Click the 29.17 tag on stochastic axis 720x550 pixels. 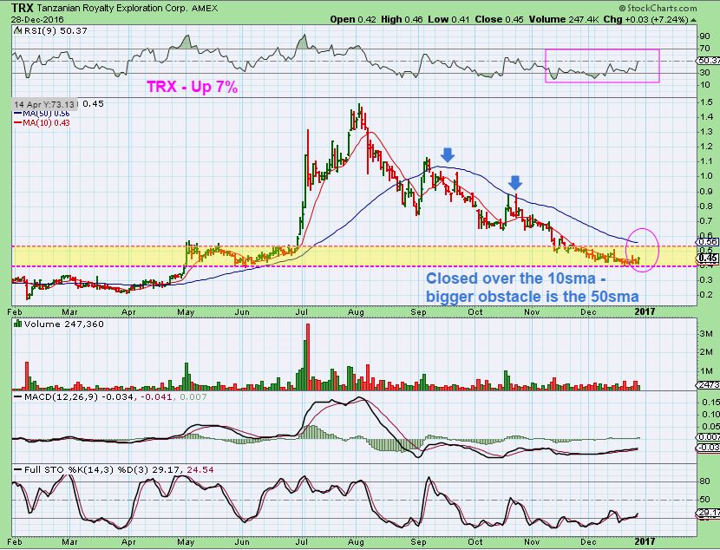point(708,513)
